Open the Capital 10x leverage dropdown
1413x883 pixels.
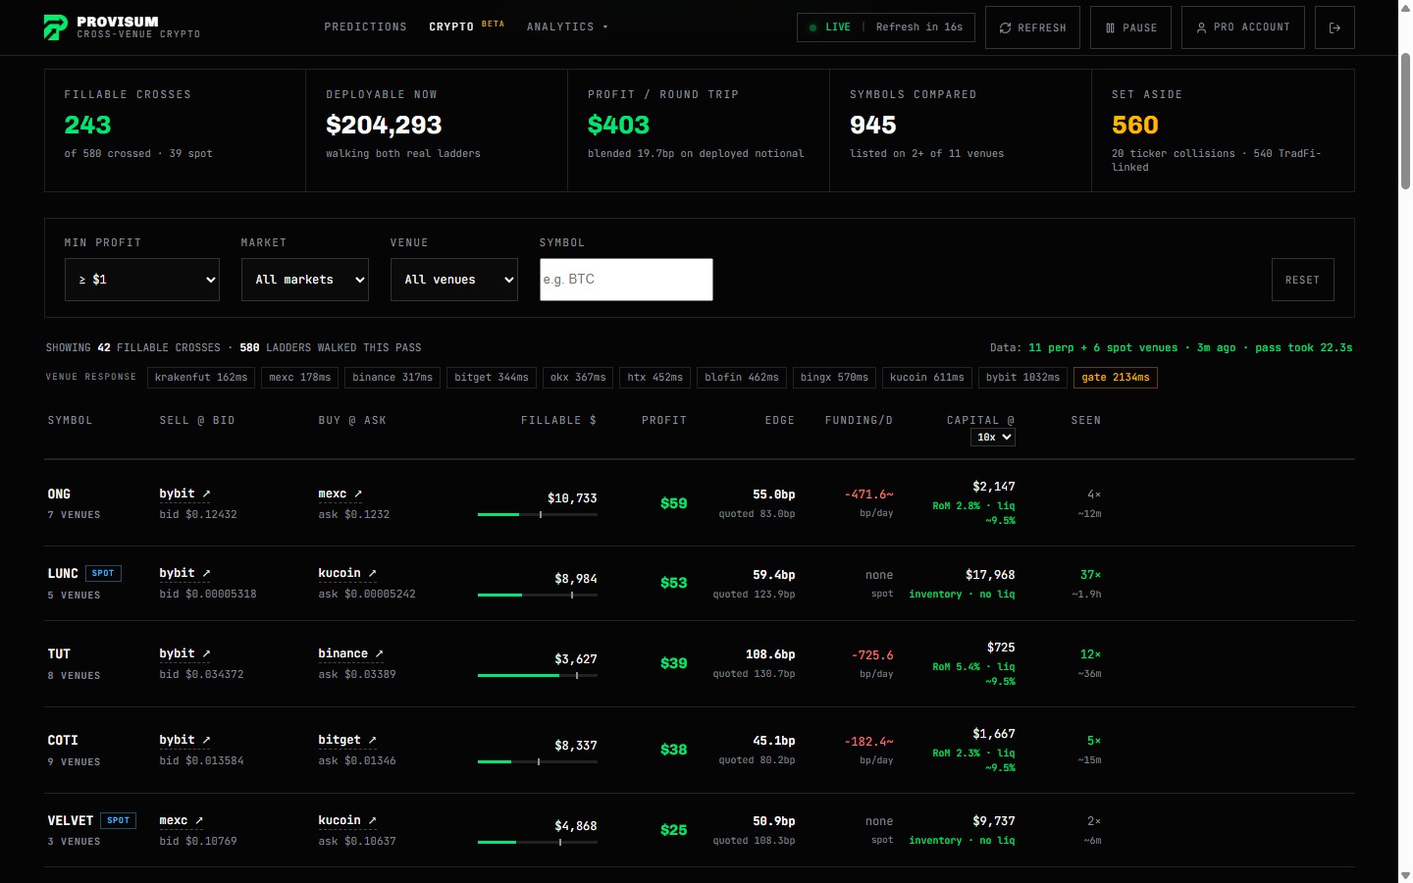(993, 437)
